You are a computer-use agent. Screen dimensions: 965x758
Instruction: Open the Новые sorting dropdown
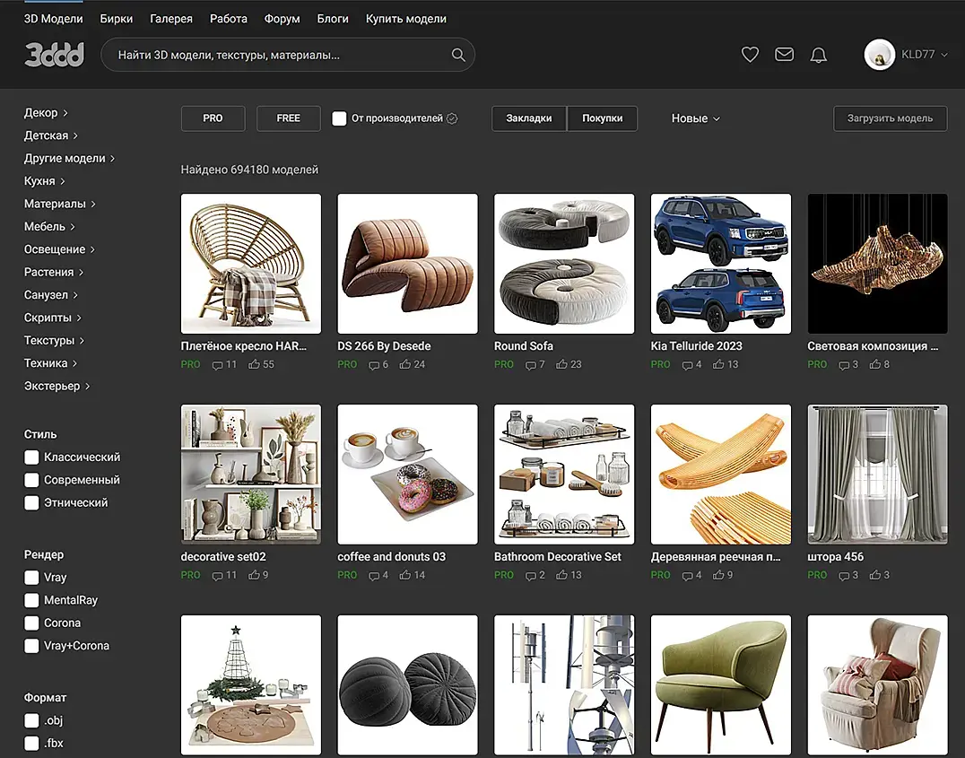coord(695,118)
